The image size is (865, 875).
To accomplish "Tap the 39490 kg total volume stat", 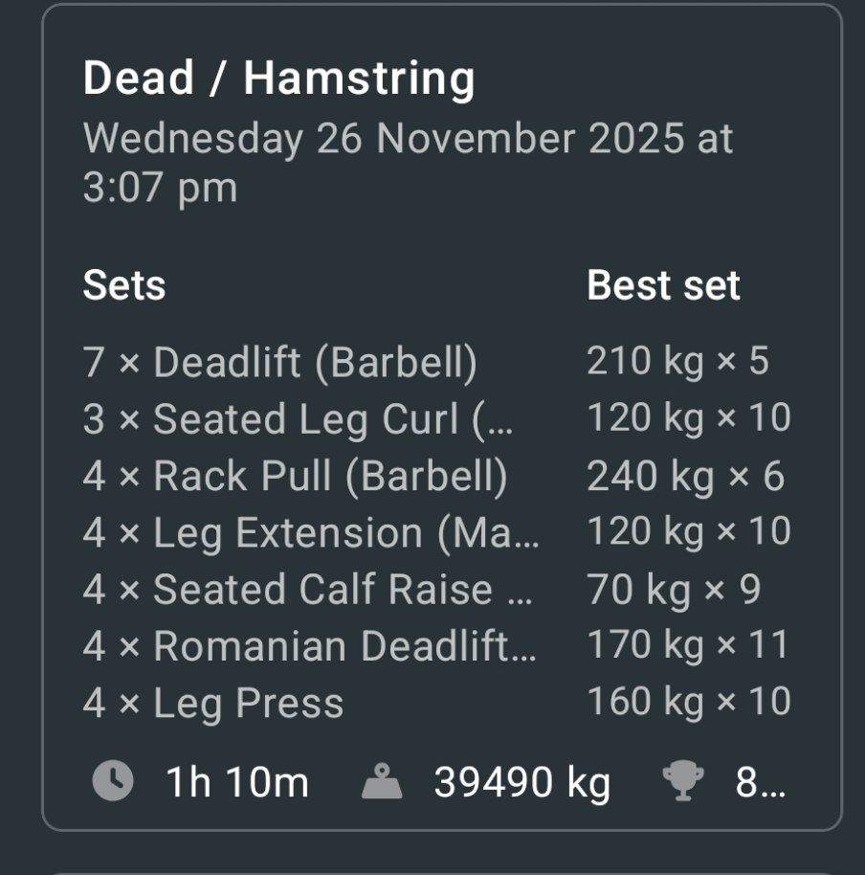I will 521,780.
